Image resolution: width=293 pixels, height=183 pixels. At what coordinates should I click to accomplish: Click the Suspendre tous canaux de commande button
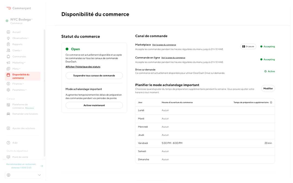click(94, 75)
